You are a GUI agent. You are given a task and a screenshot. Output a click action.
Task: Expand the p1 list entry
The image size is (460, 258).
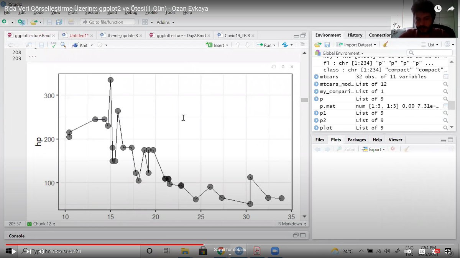(x=316, y=113)
